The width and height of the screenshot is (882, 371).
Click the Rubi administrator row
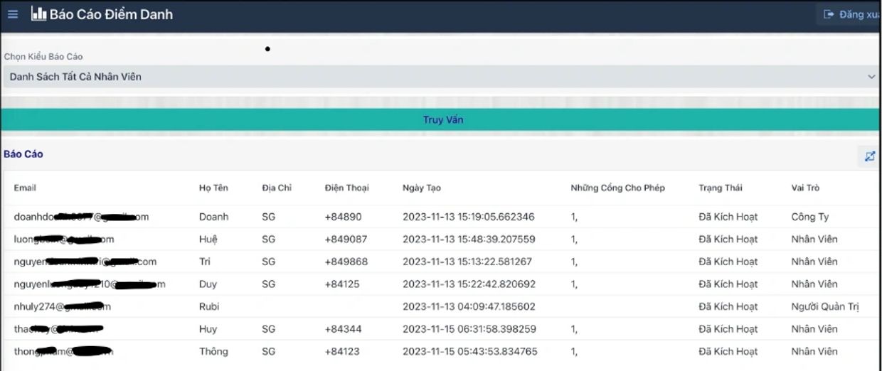click(x=209, y=307)
